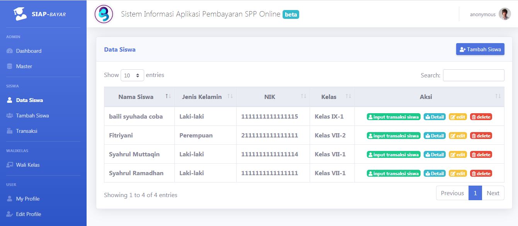Open the Show entries dropdown
Screen dimensions: 518x226
click(x=133, y=75)
